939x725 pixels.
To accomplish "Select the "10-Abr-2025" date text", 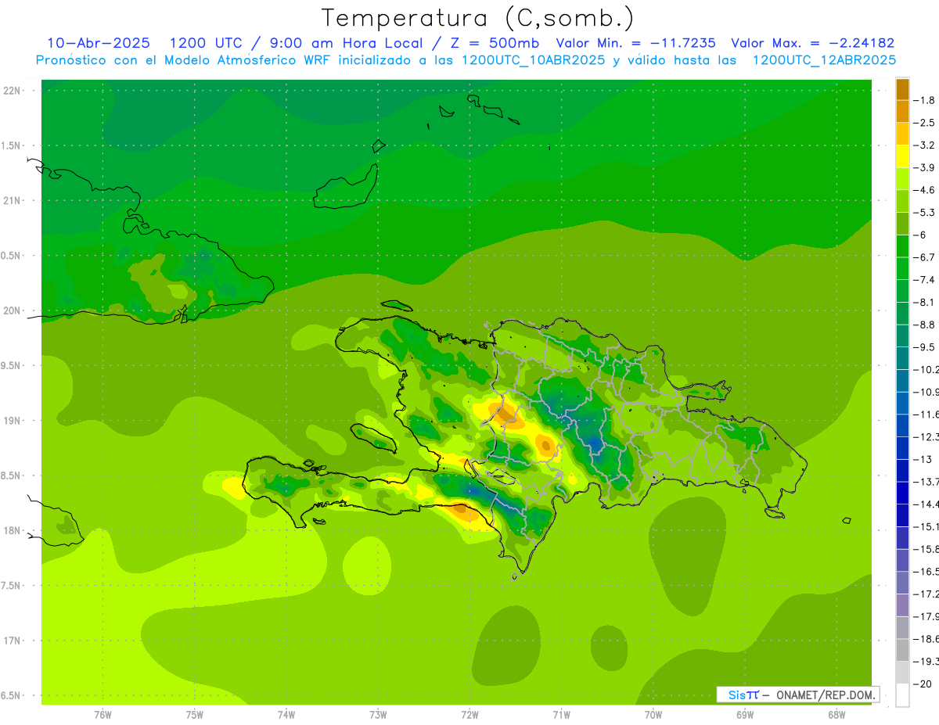I will click(99, 43).
